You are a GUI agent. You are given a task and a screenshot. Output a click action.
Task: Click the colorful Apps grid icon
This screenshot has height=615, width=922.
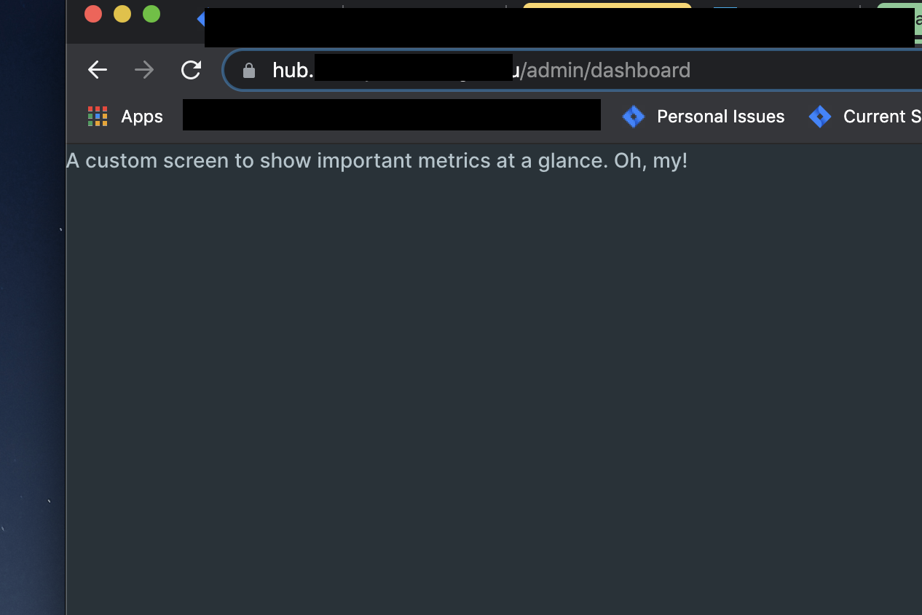97,116
